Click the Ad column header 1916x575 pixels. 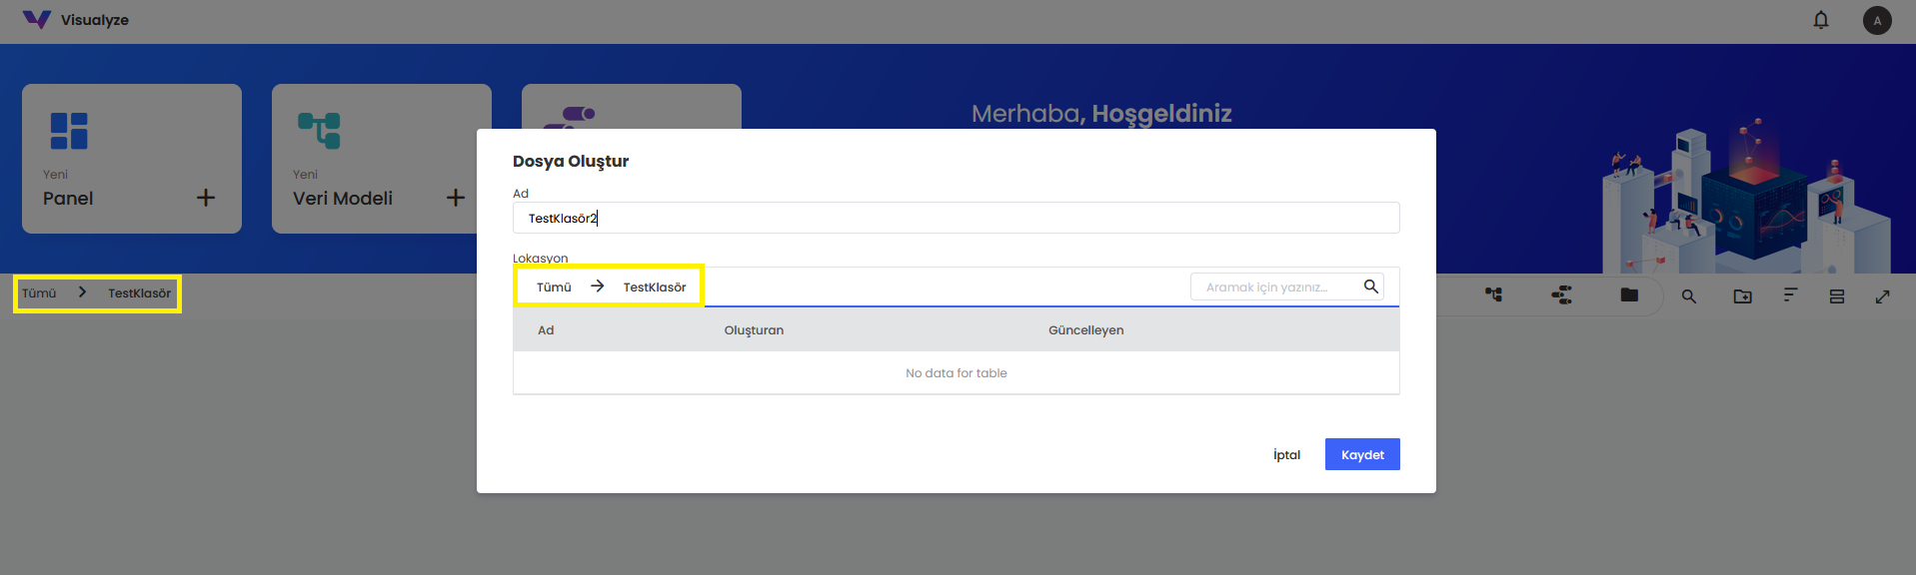pos(546,330)
